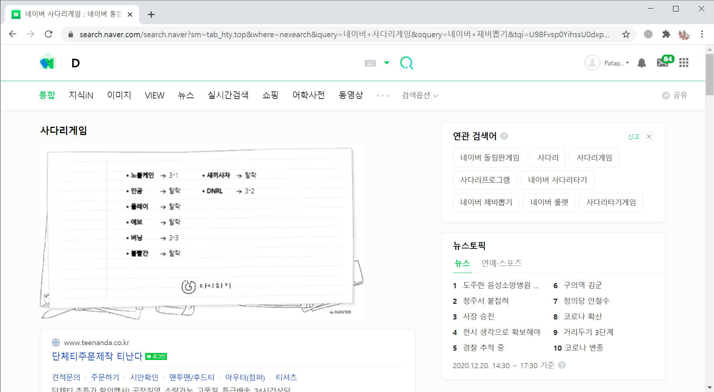Show more tabs via three dots
Image resolution: width=714 pixels, height=392 pixels.
pyautogui.click(x=383, y=96)
